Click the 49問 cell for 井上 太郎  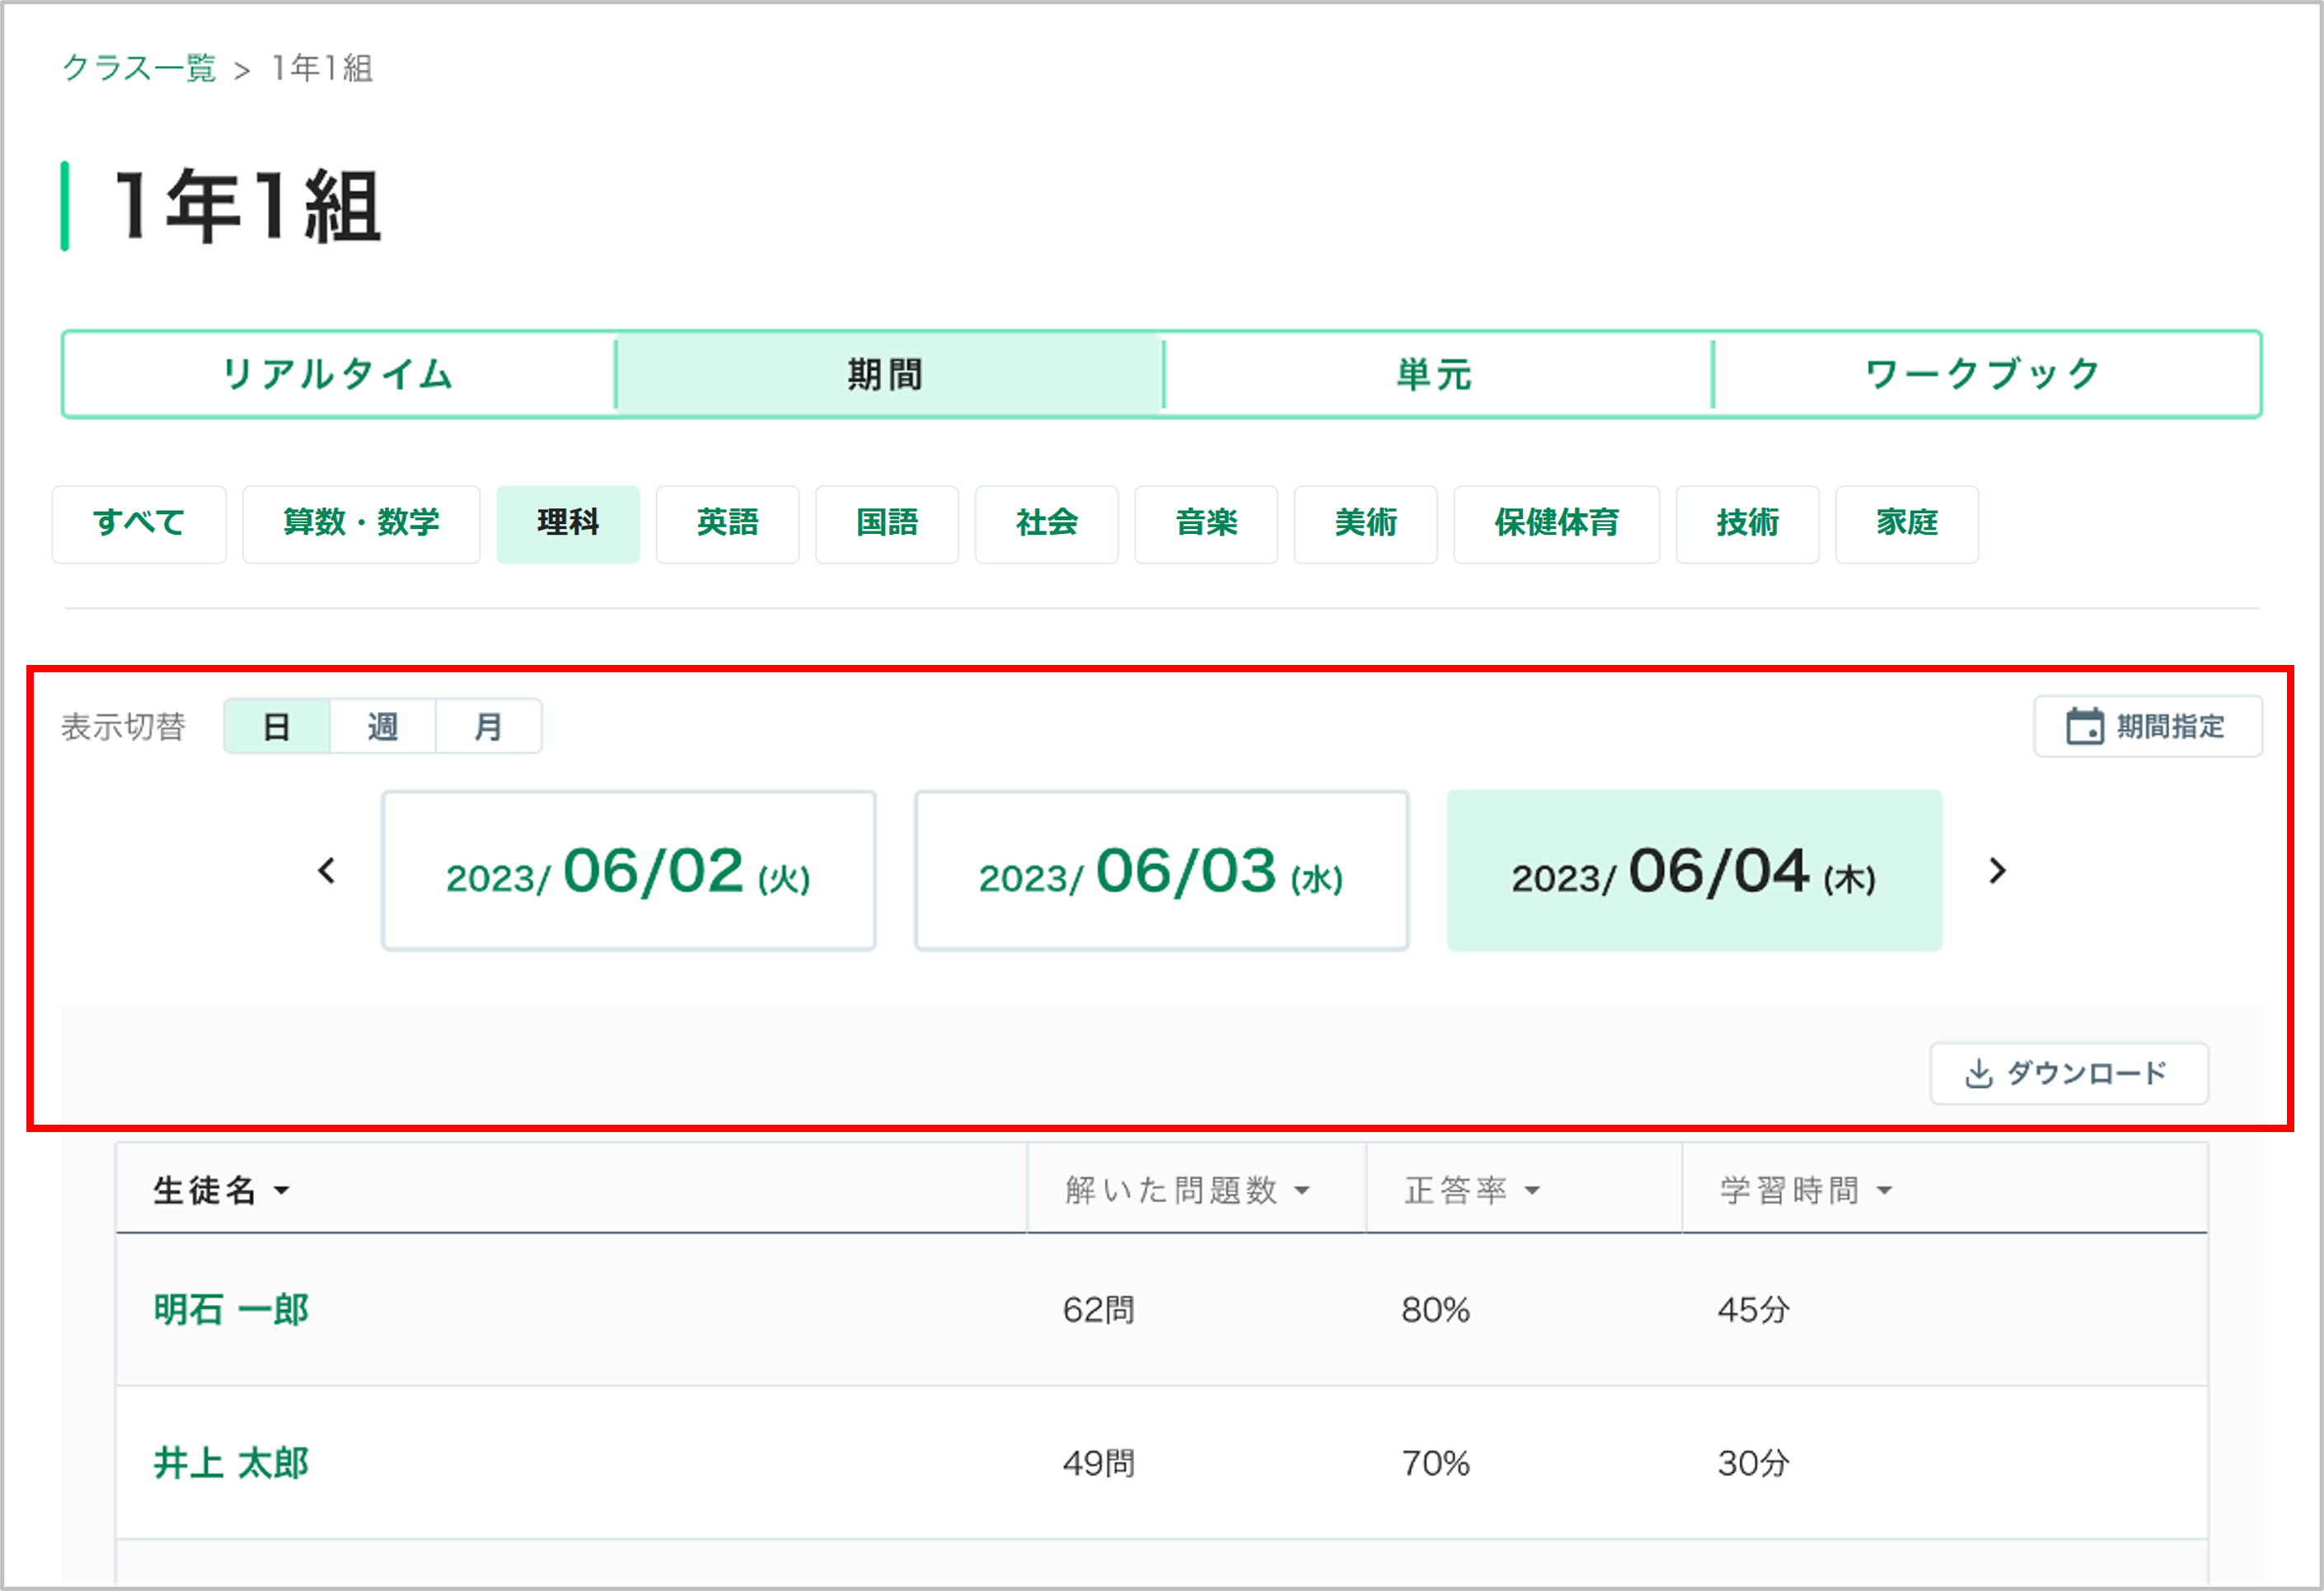1099,1464
